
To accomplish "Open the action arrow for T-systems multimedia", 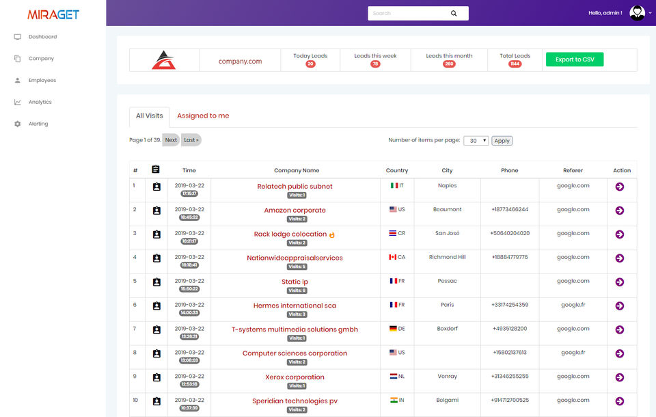I will coord(620,330).
